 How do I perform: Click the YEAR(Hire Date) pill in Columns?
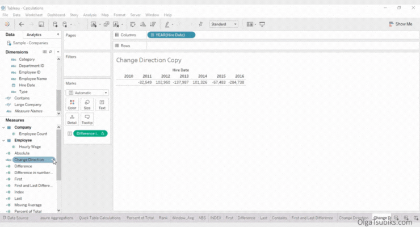pyautogui.click(x=171, y=35)
